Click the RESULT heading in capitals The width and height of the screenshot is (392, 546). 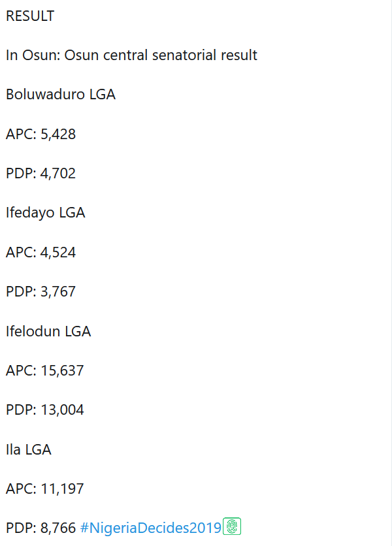[30, 16]
